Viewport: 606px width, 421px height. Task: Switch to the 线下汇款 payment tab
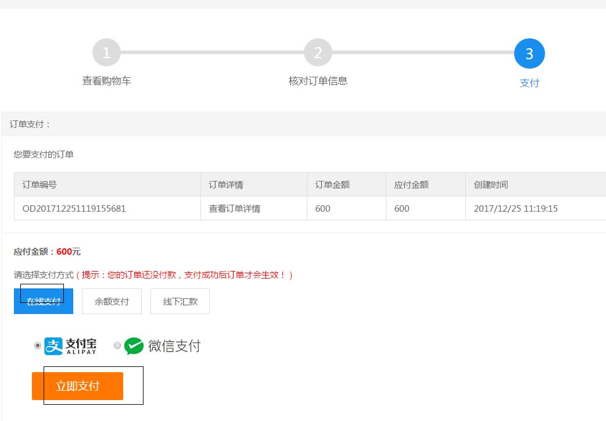point(180,301)
